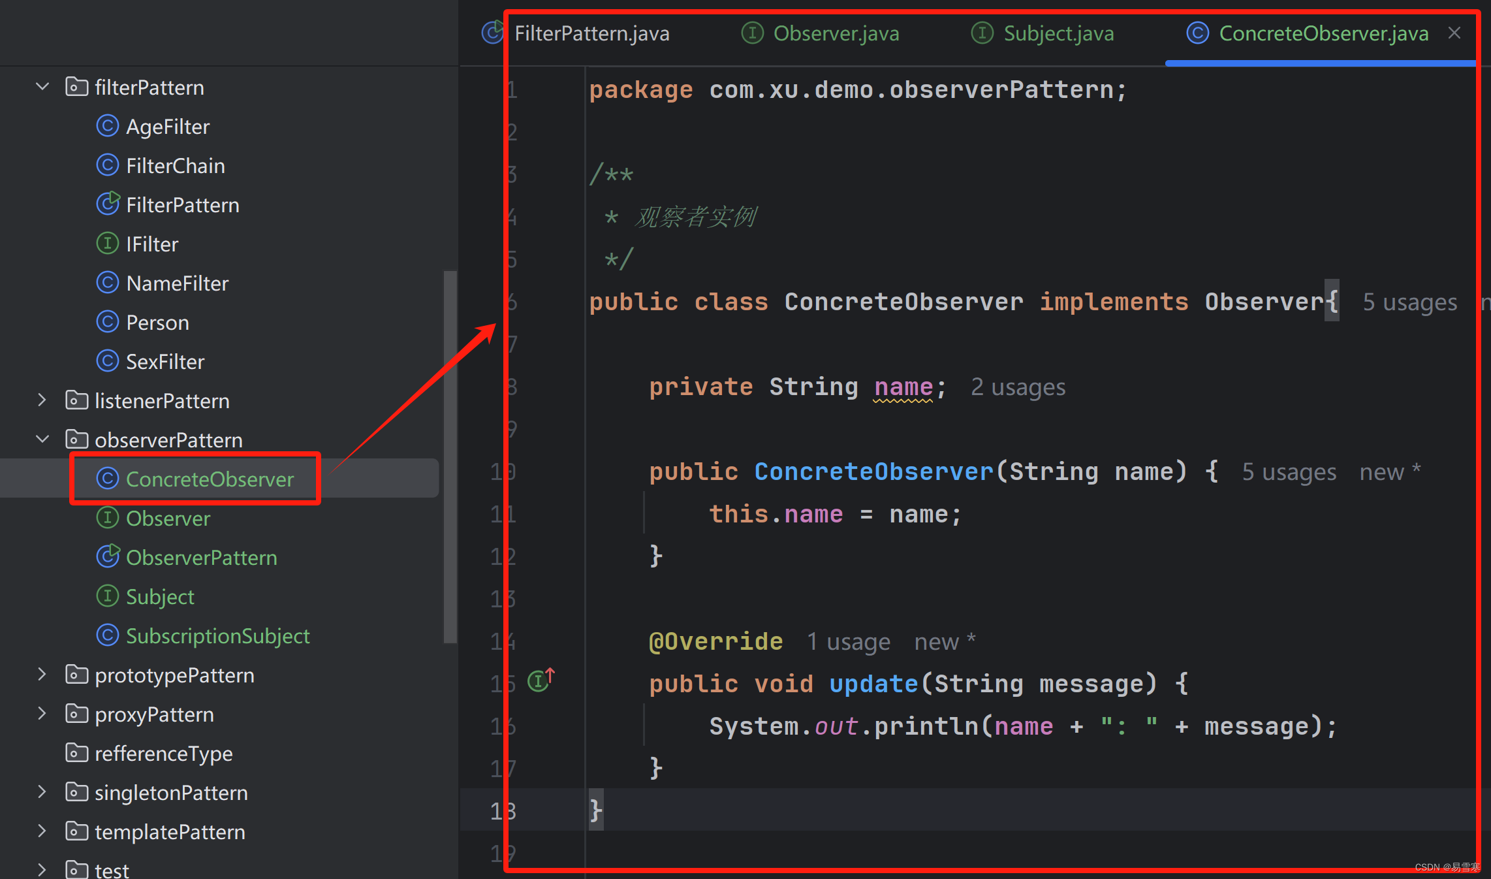Open the '1 usage' hint beside @Override
Screen dimensions: 1491x879
pyautogui.click(x=848, y=642)
